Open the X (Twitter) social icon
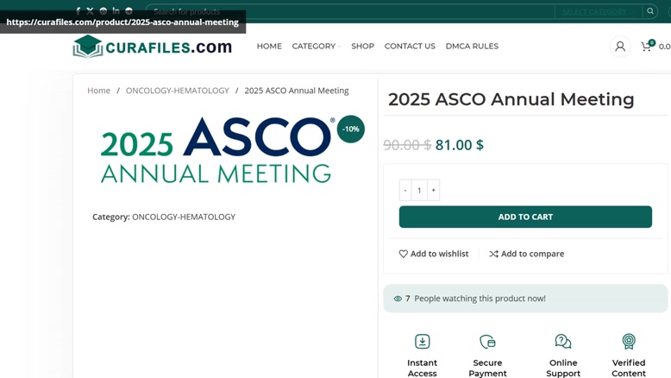 [x=90, y=10]
